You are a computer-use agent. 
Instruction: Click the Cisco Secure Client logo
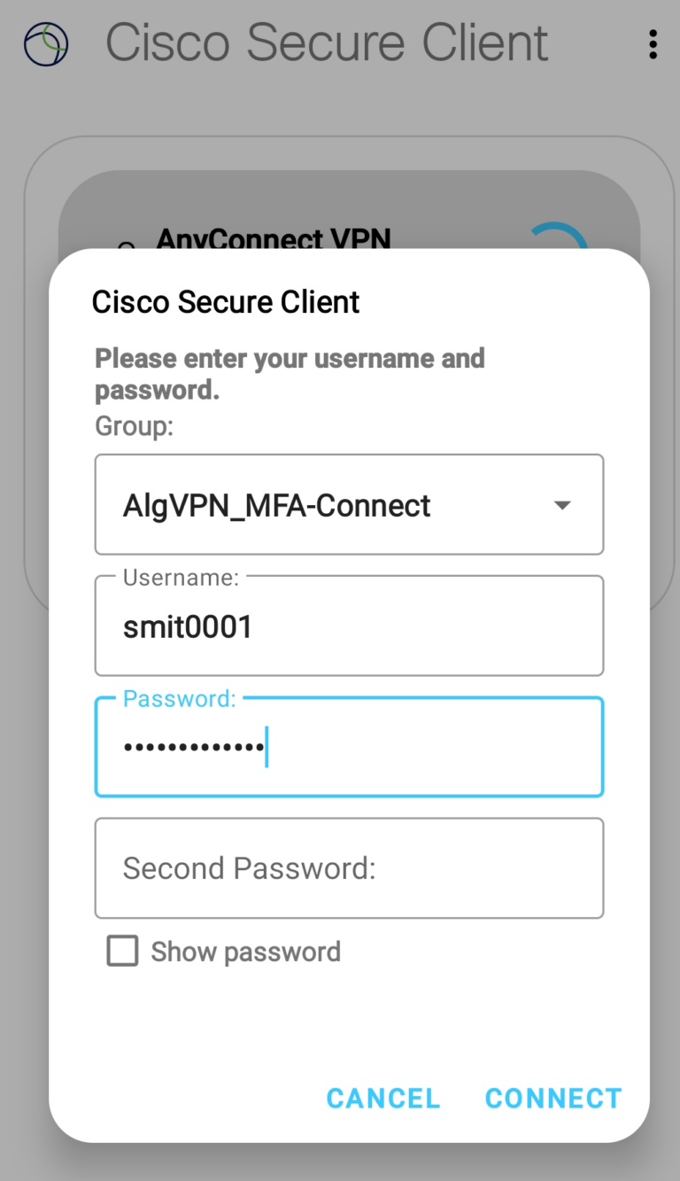tap(45, 43)
